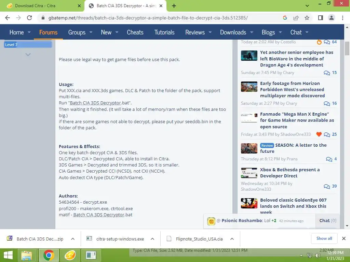Viewport: 350px width, 262px height.
Task: Open comments on Horizon article (16)
Action: [x=330, y=103]
